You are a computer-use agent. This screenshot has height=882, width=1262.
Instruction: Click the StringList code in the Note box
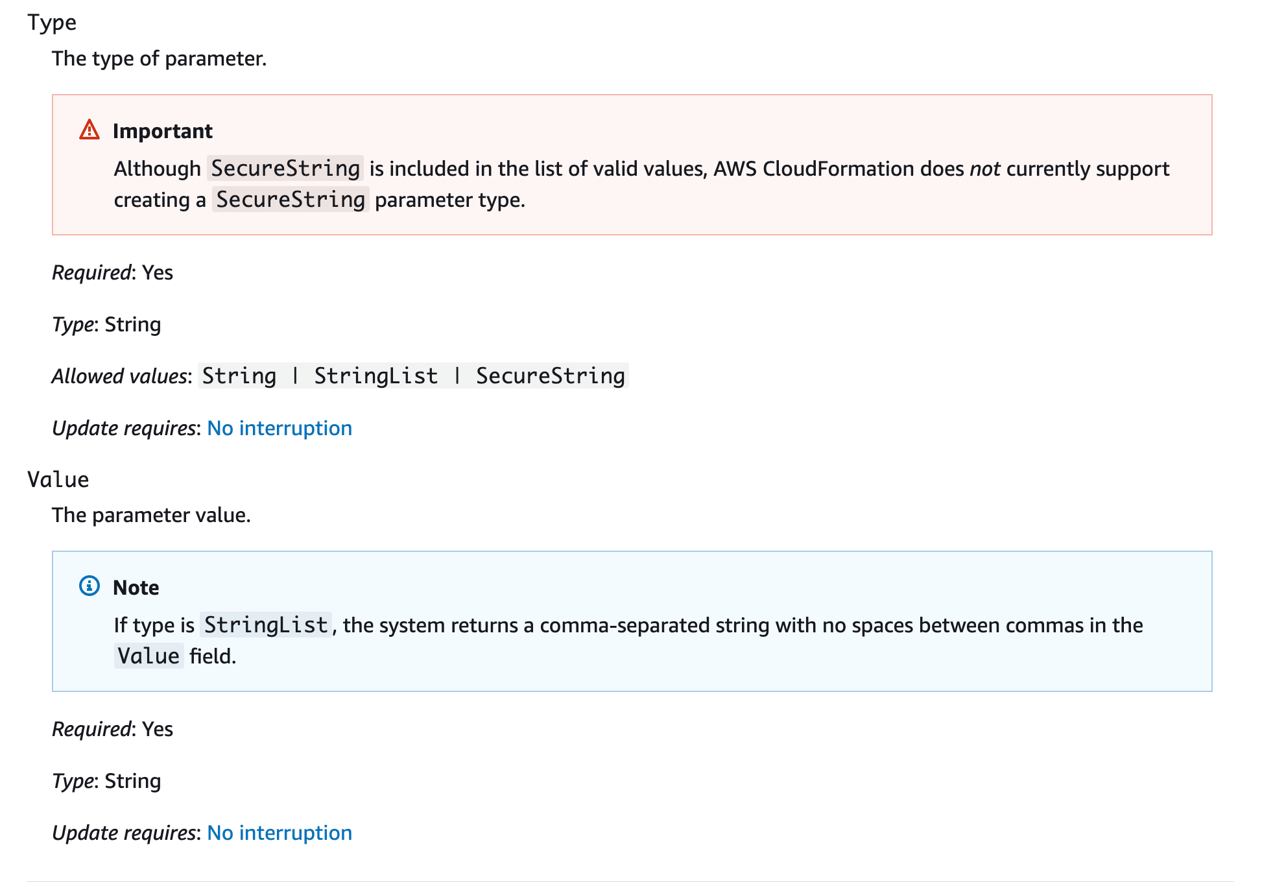pyautogui.click(x=266, y=625)
